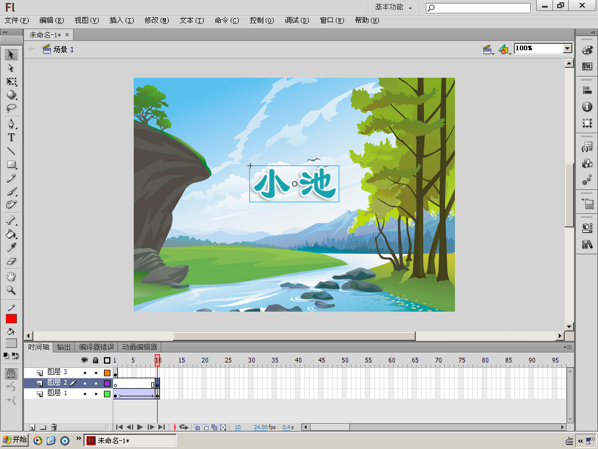Open the Color panel palette icon
Screen dimensions: 598x449
[x=587, y=50]
